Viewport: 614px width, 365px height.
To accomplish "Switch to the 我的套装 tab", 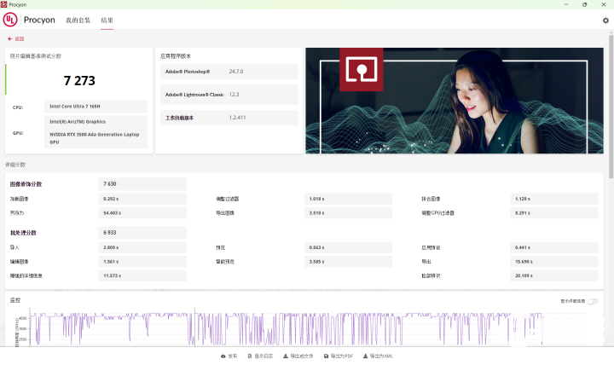I will coord(78,20).
